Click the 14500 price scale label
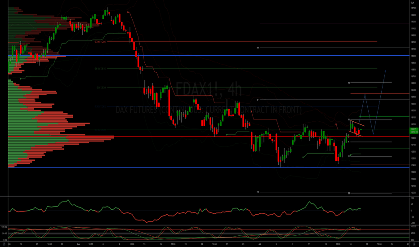 tap(414, 22)
